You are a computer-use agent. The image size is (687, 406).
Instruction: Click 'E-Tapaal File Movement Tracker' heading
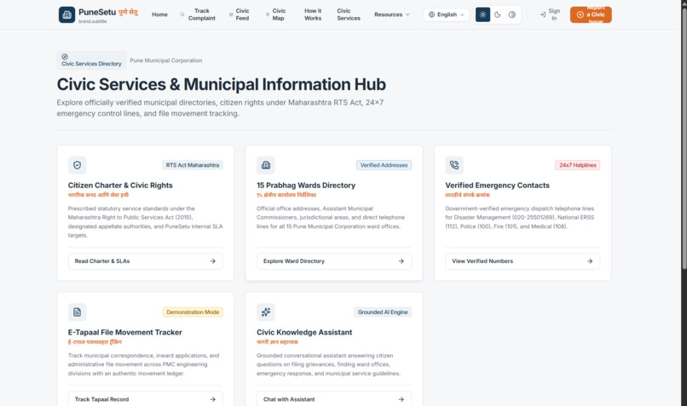(x=124, y=332)
